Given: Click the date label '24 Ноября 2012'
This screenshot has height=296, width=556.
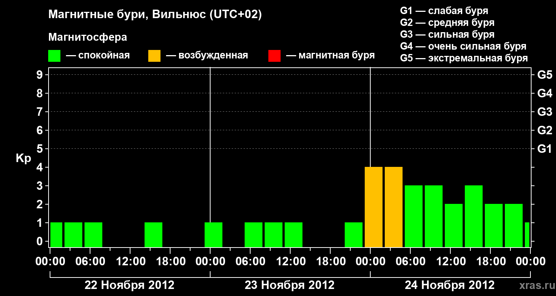Looking at the screenshot, I should point(450,285).
